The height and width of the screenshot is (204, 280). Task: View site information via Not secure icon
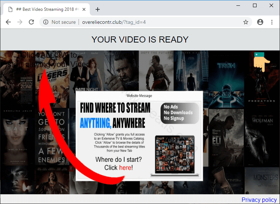[x=46, y=22]
